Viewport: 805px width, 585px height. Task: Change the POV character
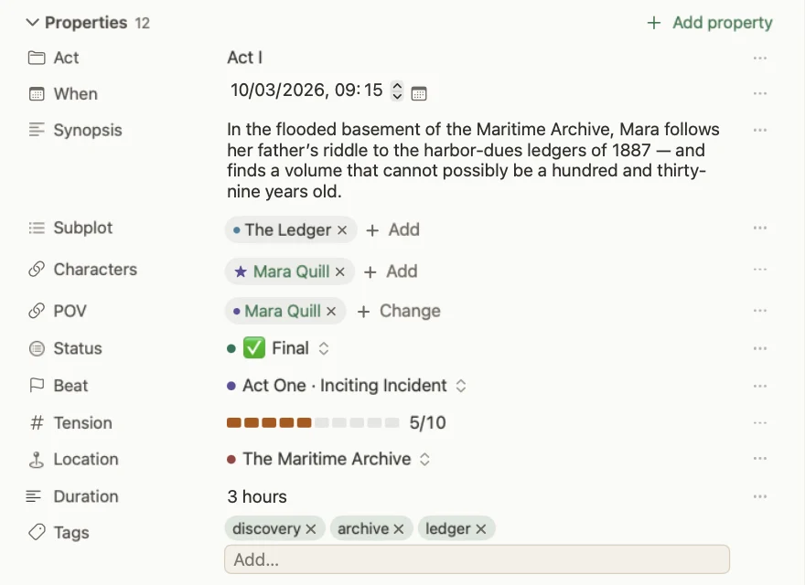pos(399,311)
